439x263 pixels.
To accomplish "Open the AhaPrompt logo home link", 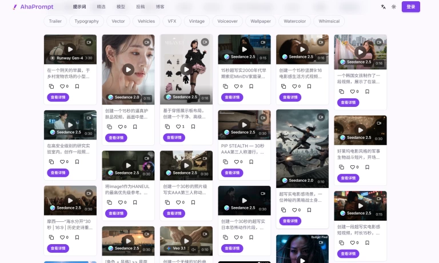I will [33, 7].
